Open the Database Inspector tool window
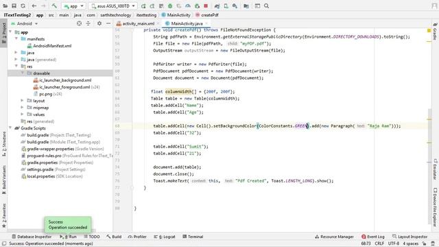The image size is (439, 247). [32, 237]
